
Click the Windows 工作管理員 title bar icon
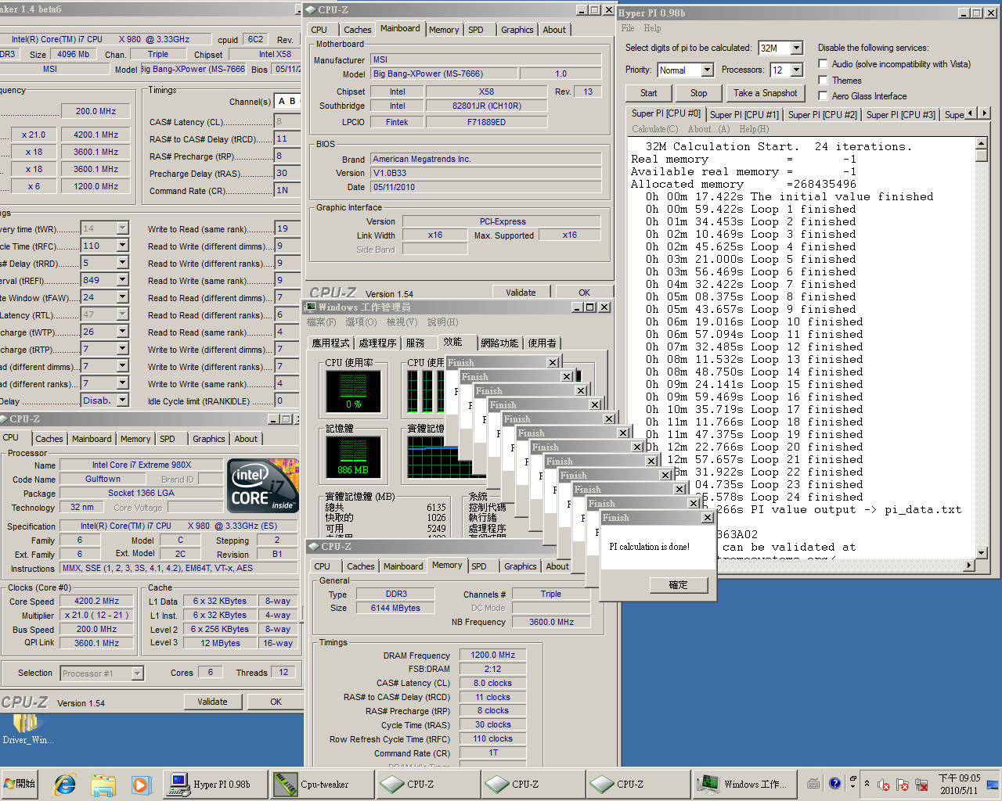click(311, 307)
